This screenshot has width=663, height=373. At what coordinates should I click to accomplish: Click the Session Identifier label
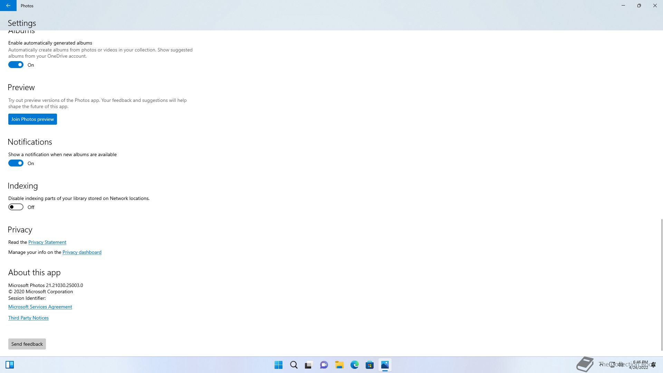coord(27,298)
